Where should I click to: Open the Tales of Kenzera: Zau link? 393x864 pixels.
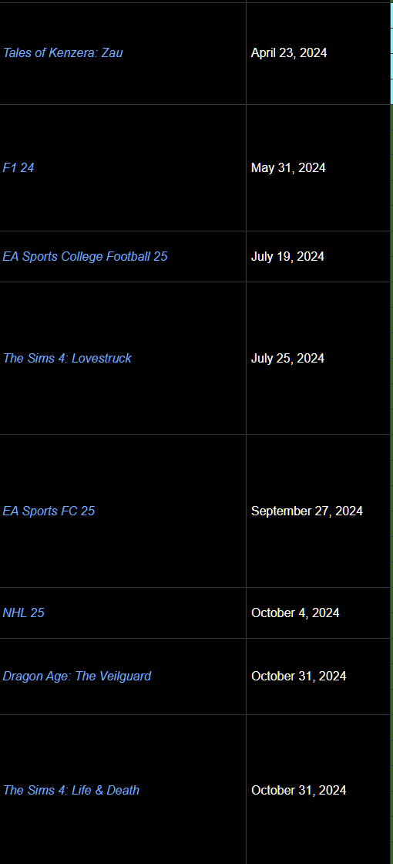(62, 53)
